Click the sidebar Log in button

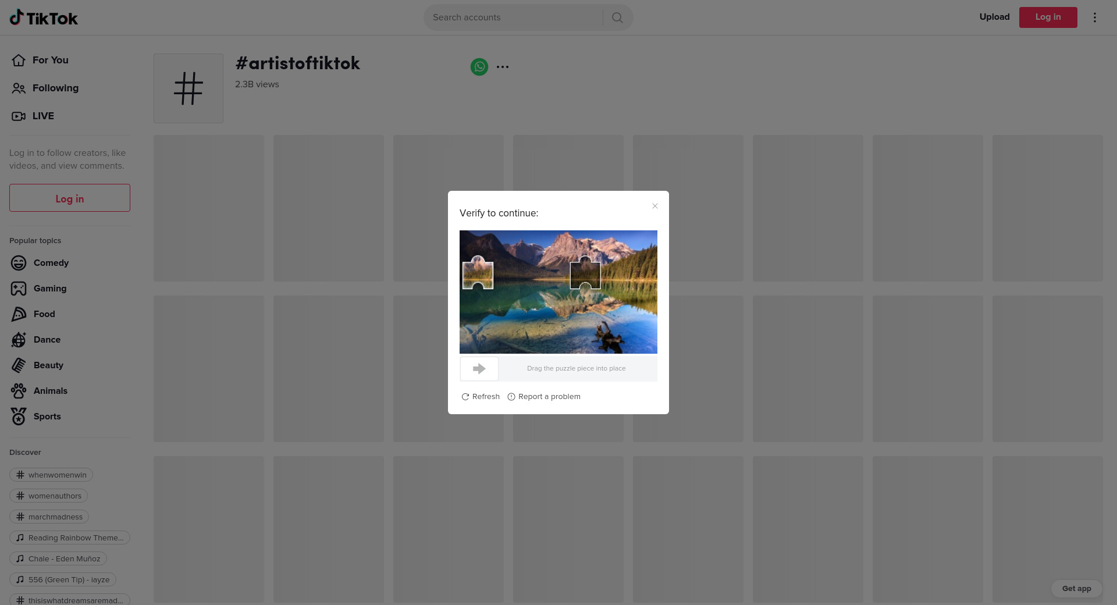pos(70,198)
